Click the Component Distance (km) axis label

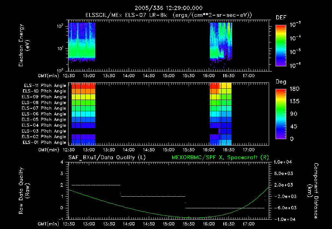tap(313, 191)
